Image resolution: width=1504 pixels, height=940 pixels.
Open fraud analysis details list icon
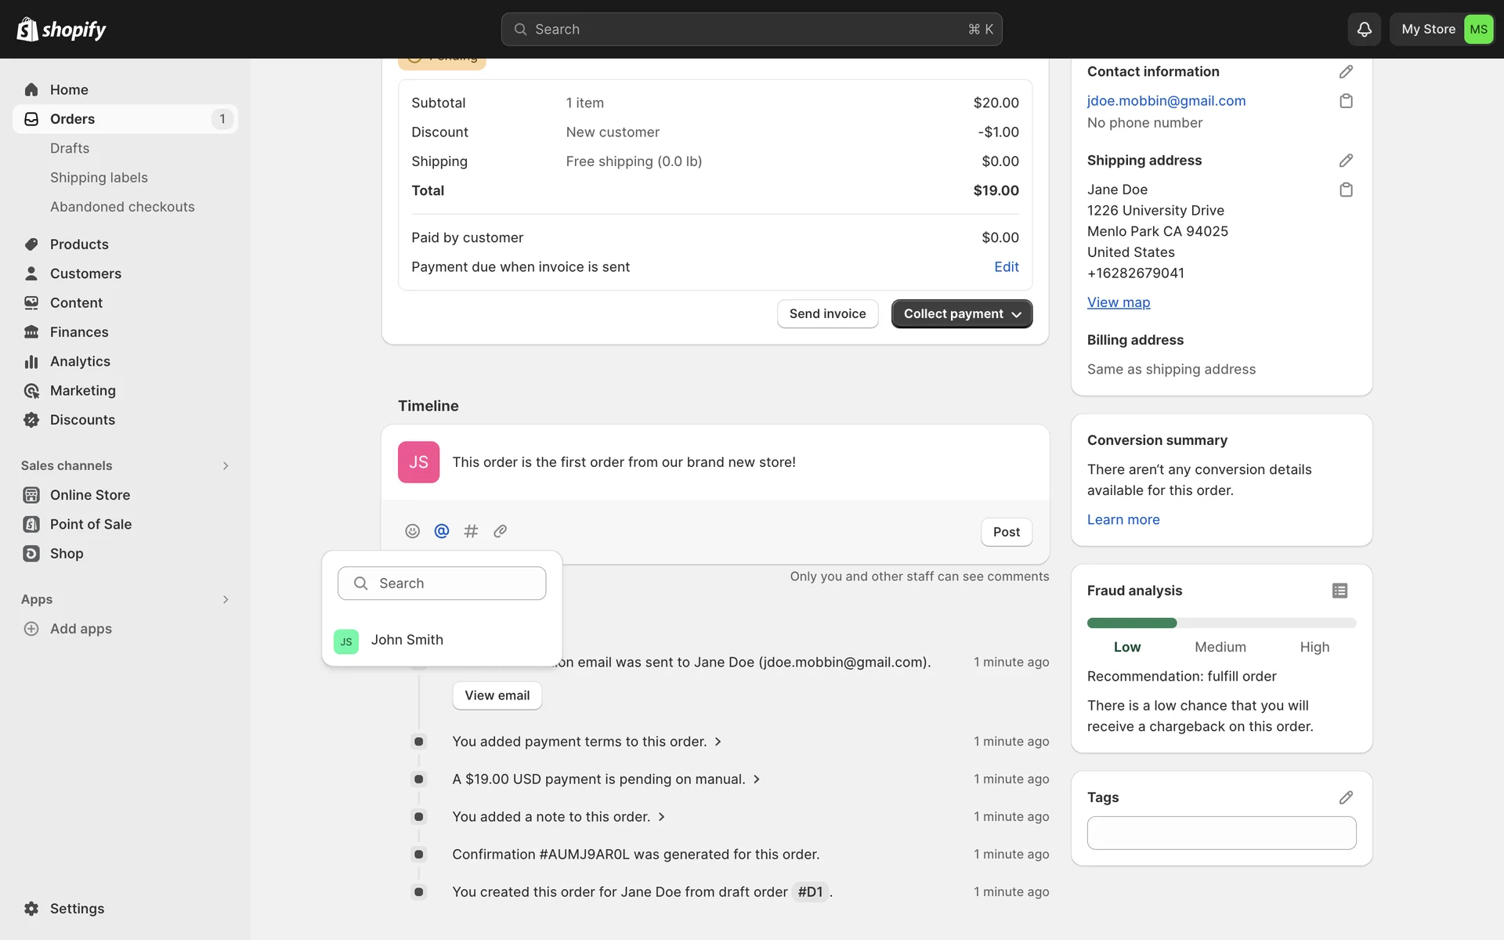1339,591
